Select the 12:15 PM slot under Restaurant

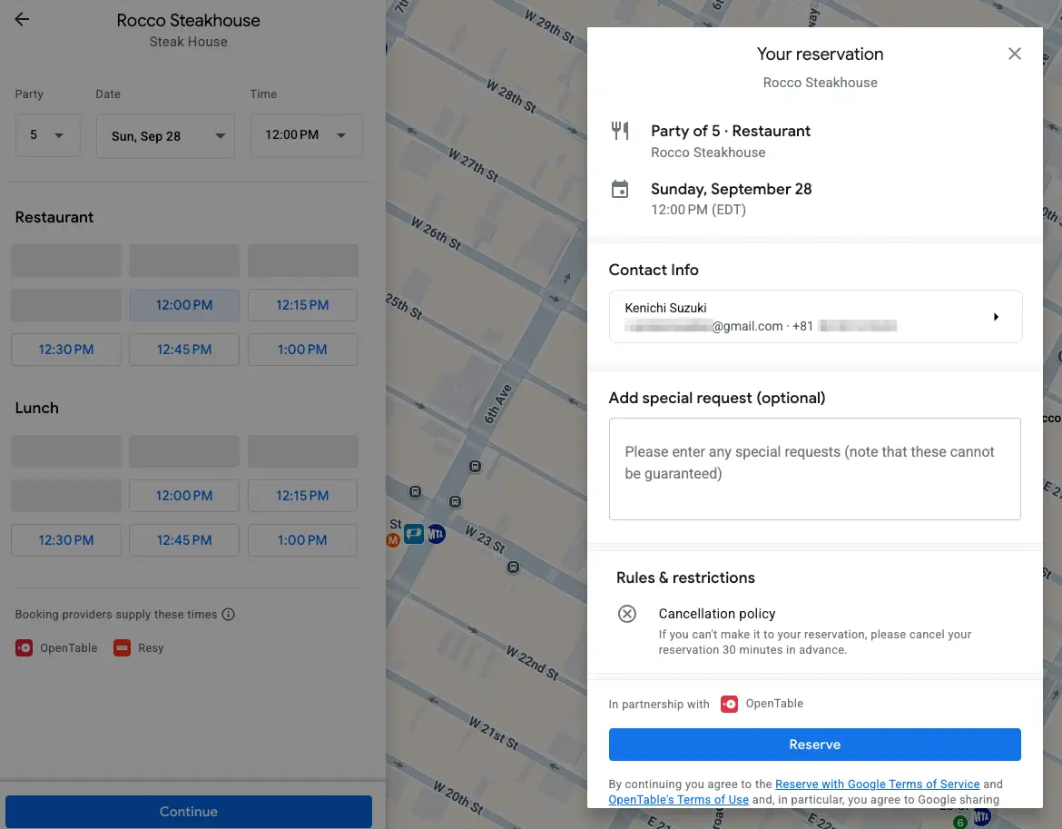click(303, 305)
